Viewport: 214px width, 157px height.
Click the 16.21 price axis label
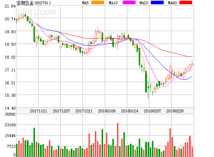coord(10,83)
